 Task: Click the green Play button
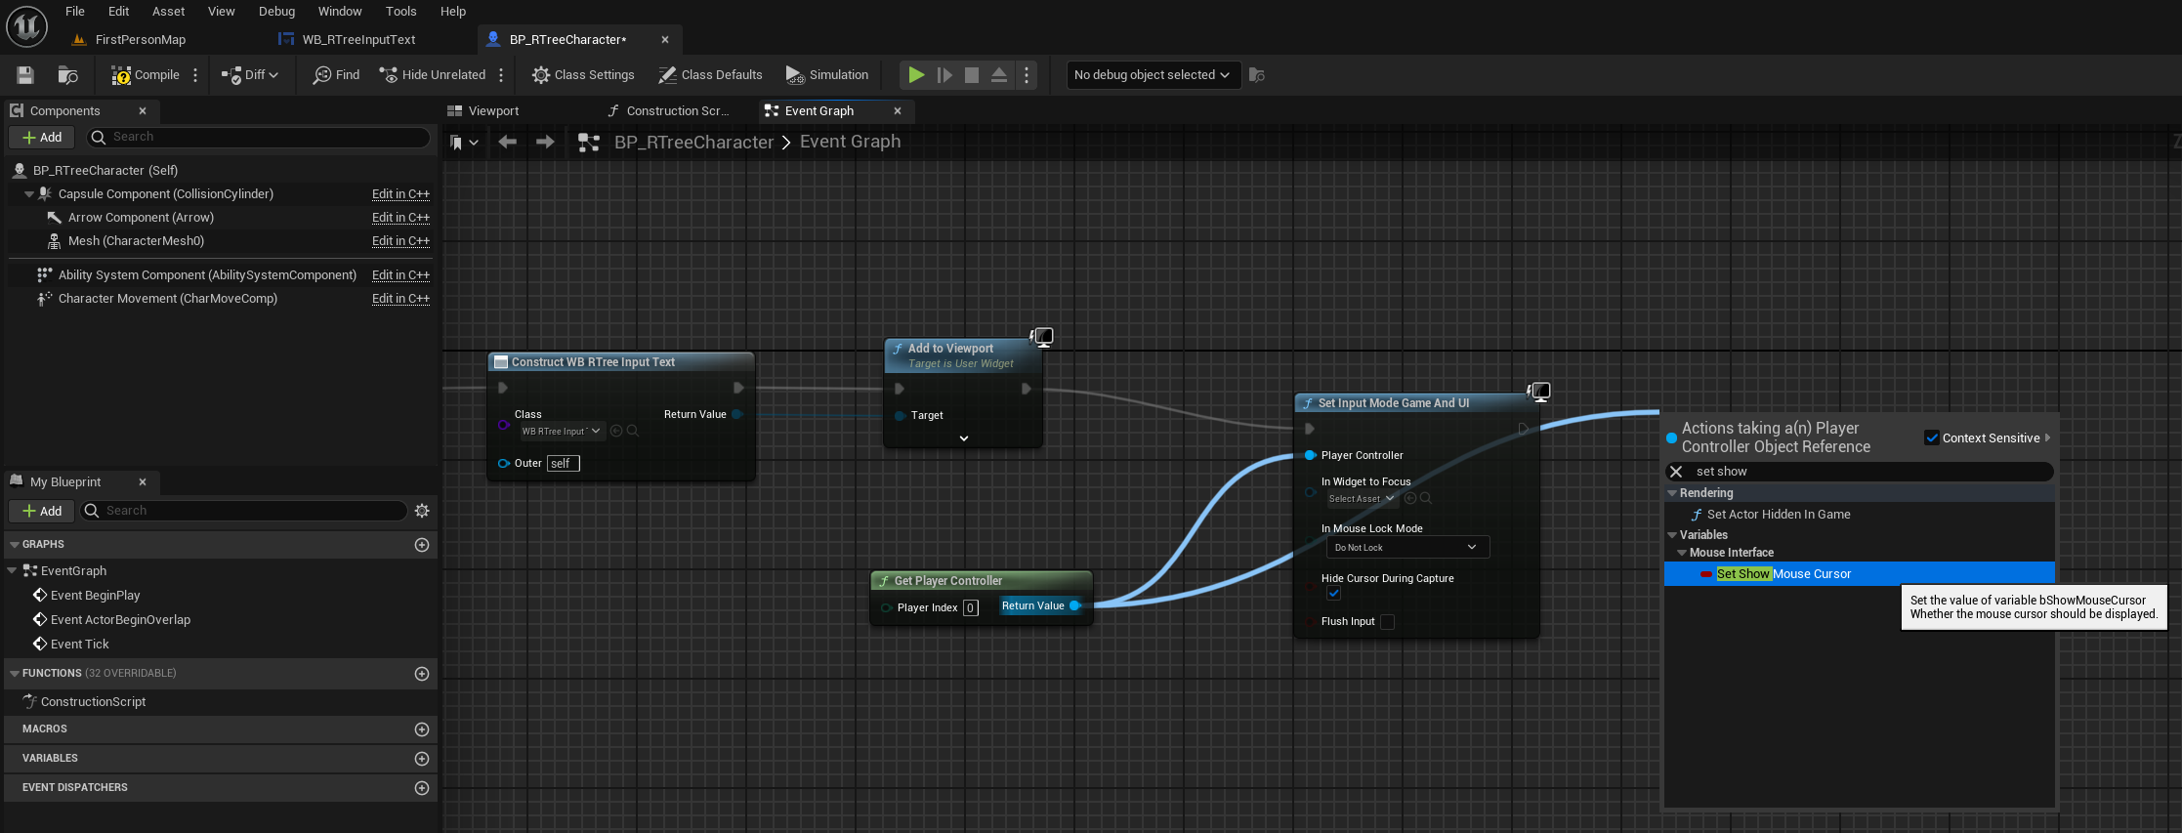[916, 75]
